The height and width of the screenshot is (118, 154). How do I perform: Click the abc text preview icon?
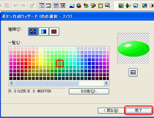point(133,72)
